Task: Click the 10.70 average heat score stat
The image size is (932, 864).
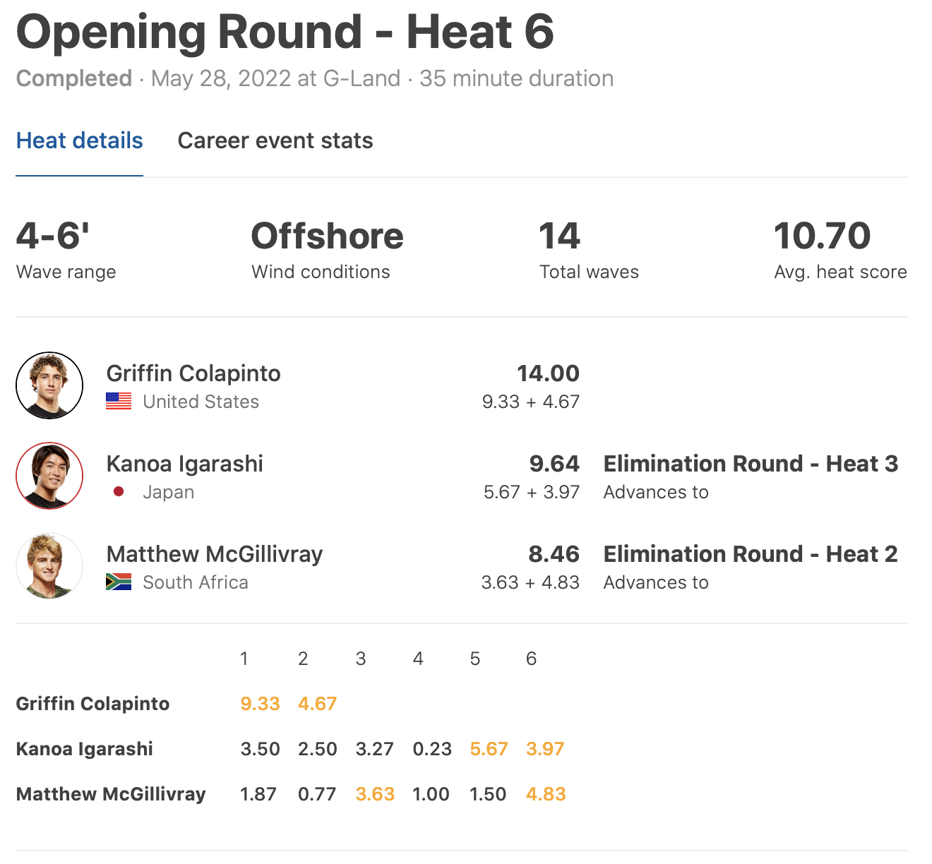Action: pos(823,236)
